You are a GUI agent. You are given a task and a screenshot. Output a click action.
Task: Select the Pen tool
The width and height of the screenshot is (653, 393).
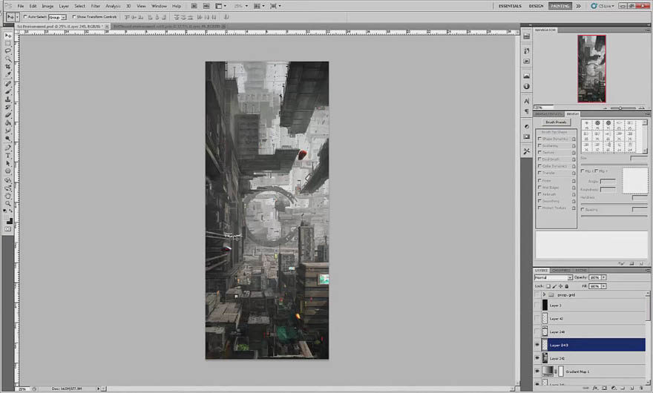click(x=8, y=148)
